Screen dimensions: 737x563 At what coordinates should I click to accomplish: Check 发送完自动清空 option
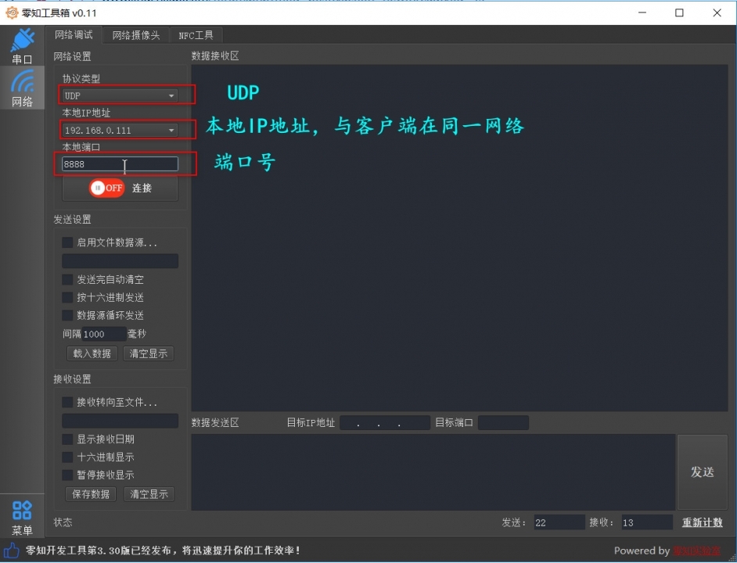[67, 280]
